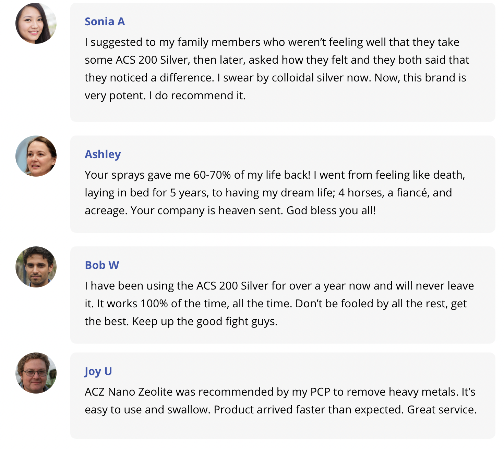504x449 pixels.
Task: Click Ashley's profile photo
Action: tap(36, 156)
